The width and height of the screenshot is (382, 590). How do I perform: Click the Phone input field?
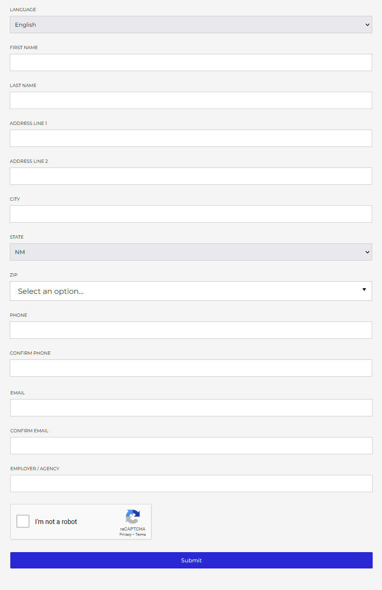(191, 330)
